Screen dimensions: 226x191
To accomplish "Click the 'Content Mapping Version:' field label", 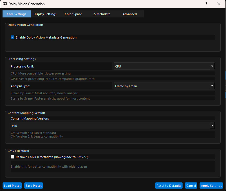I will pyautogui.click(x=30, y=118).
